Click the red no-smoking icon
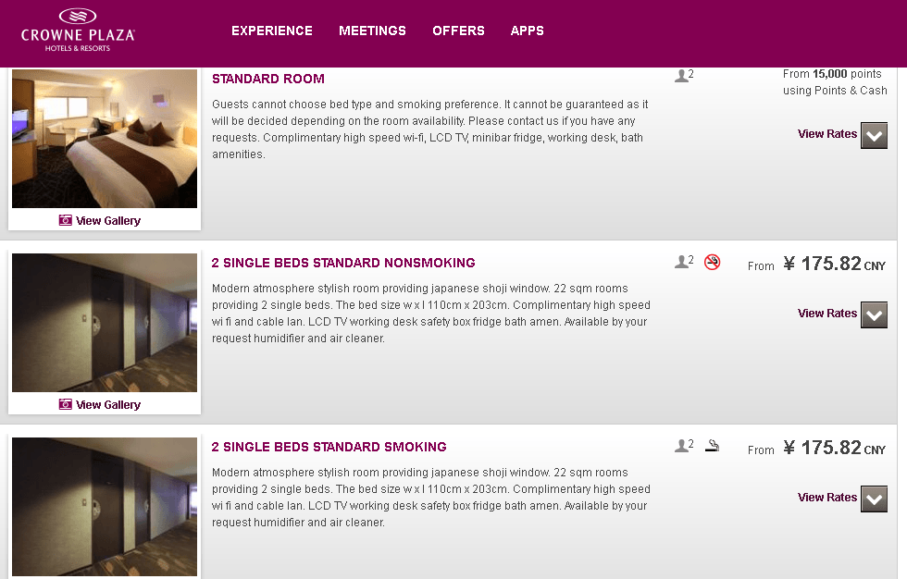The width and height of the screenshot is (907, 579). click(x=712, y=262)
